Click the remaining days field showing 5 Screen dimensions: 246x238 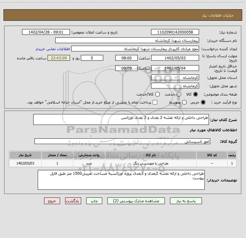coord(92,58)
